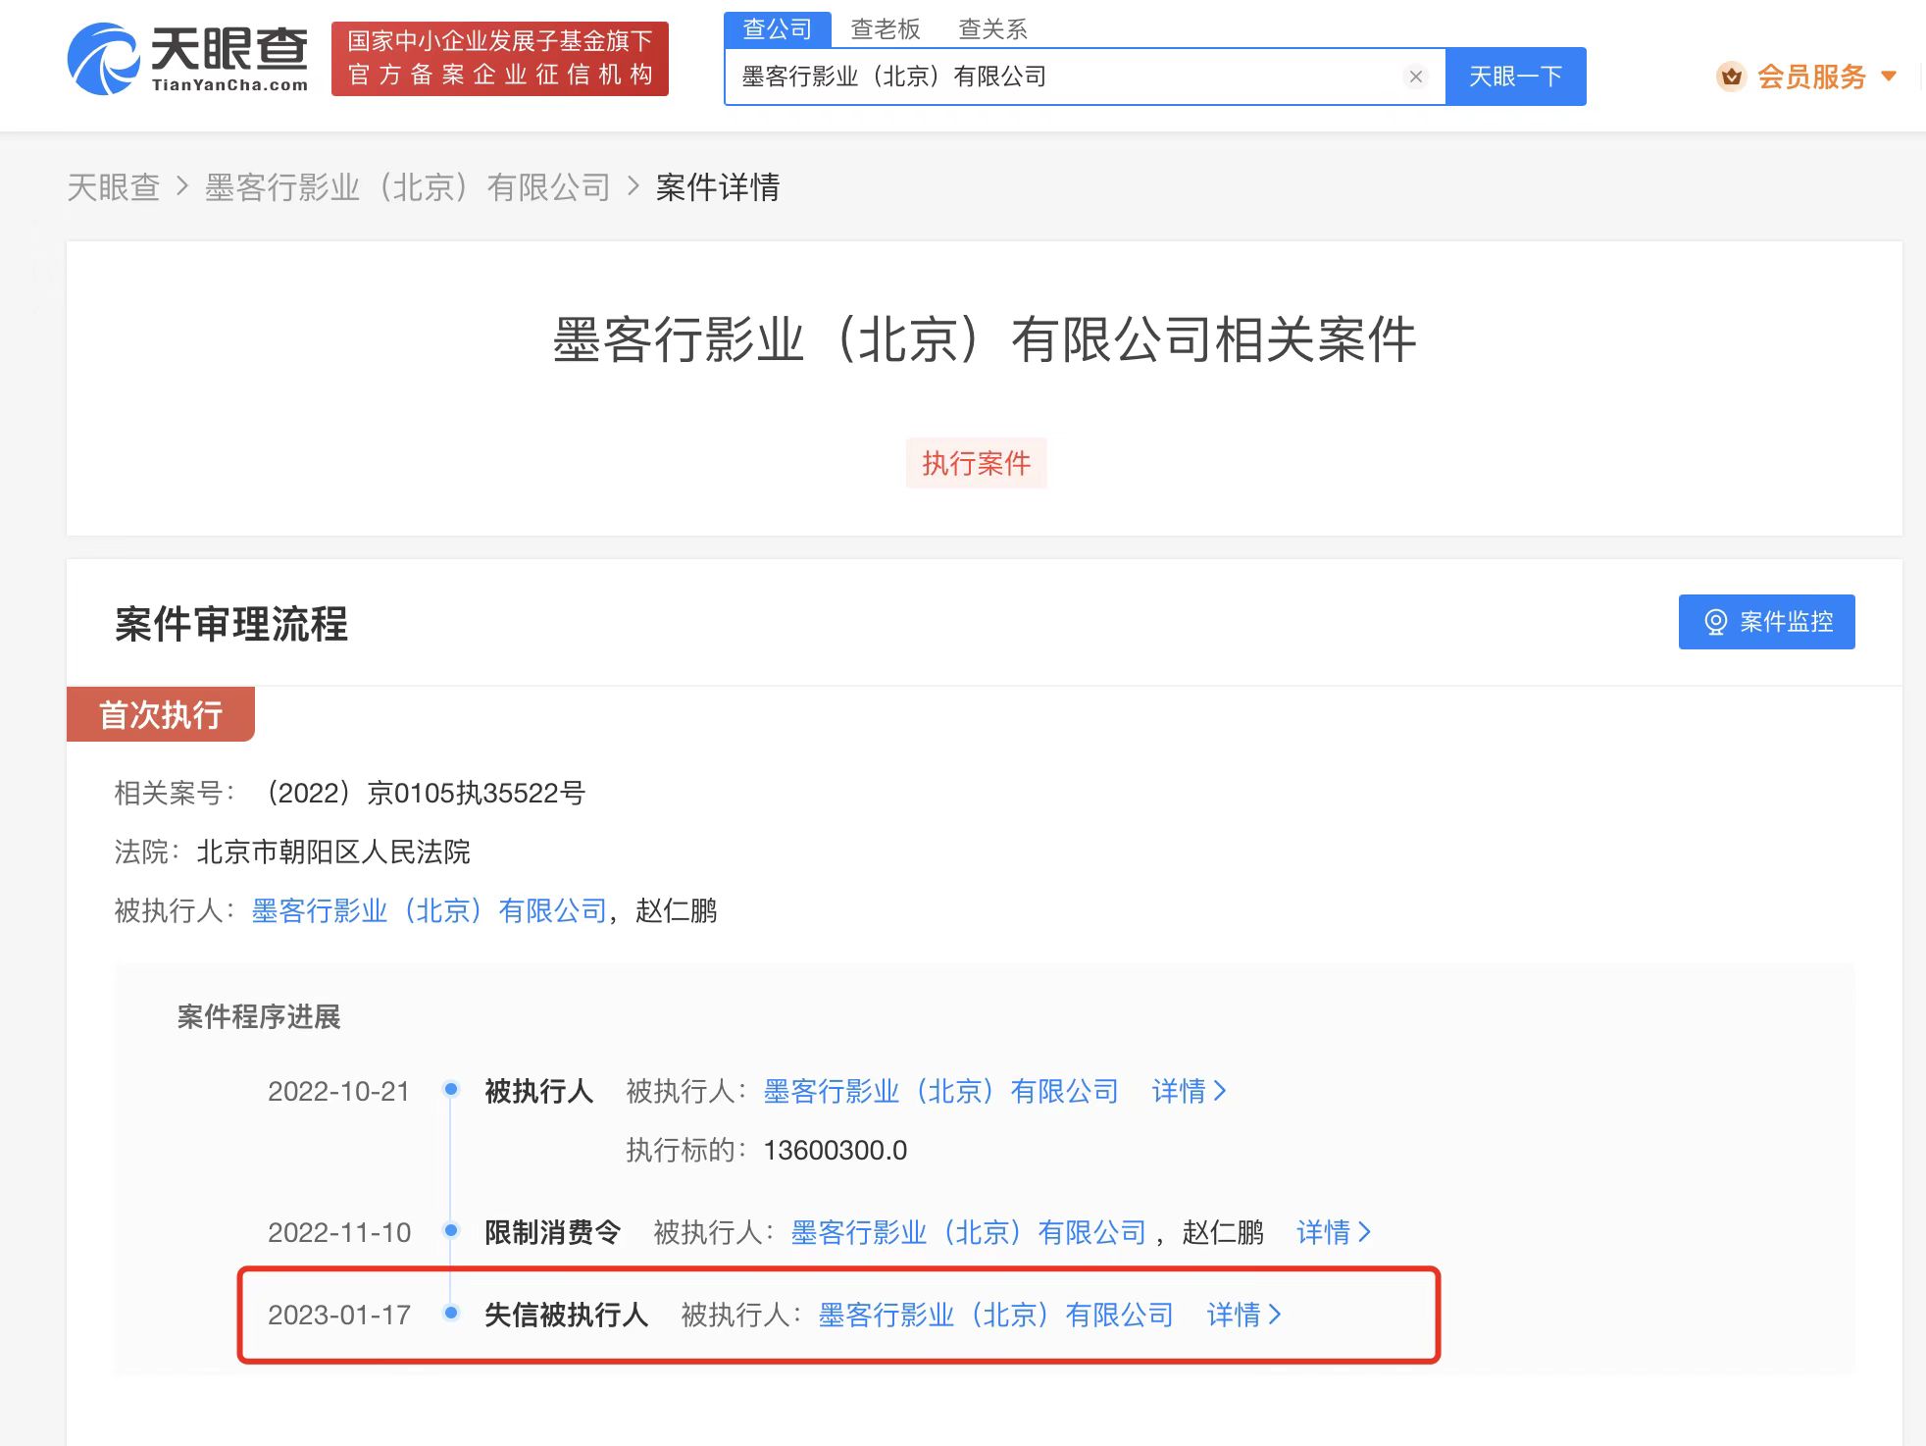The image size is (1926, 1446).
Task: Open company link in the 限制消费令 row
Action: (969, 1232)
